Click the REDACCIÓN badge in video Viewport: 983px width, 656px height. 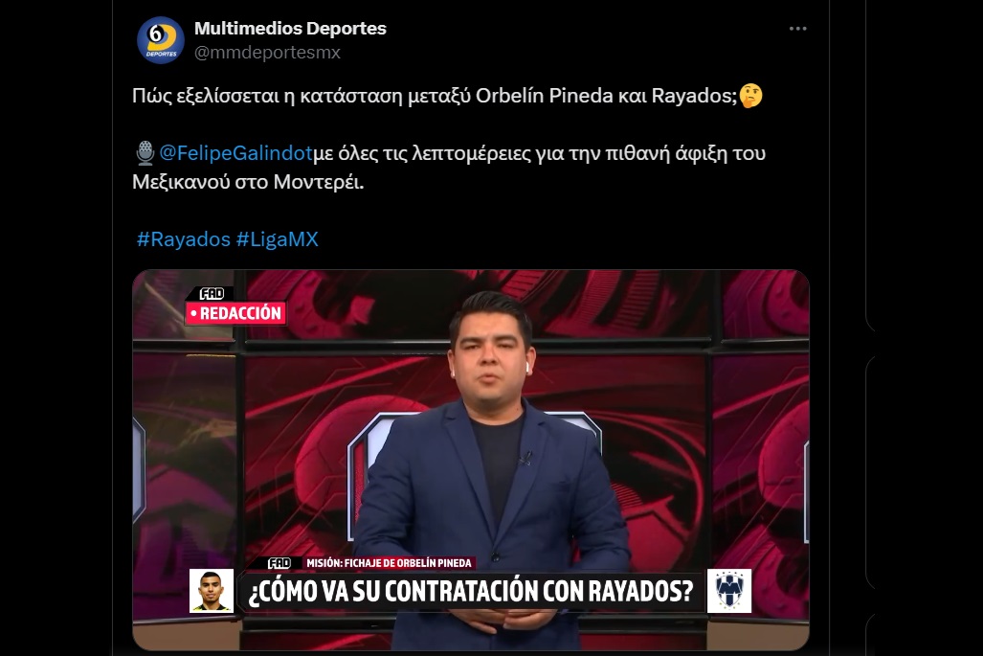click(235, 313)
